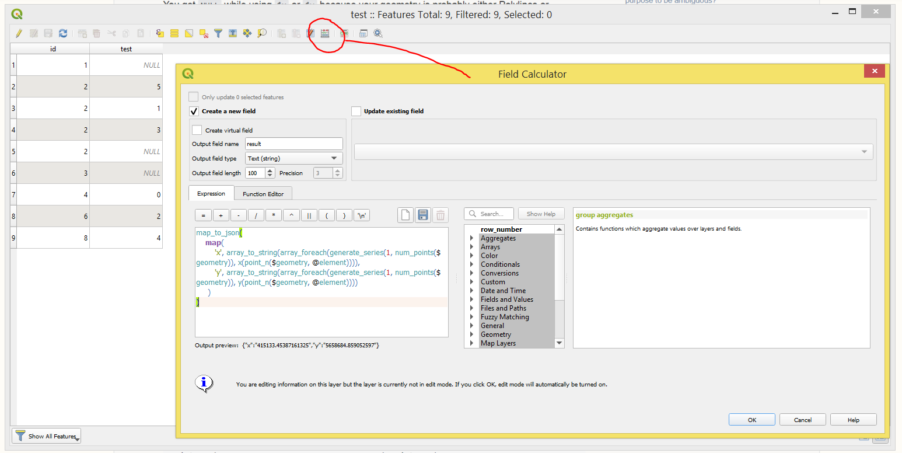Image resolution: width=902 pixels, height=453 pixels.
Task: Click Cancel in Field Calculator
Action: [x=803, y=420]
